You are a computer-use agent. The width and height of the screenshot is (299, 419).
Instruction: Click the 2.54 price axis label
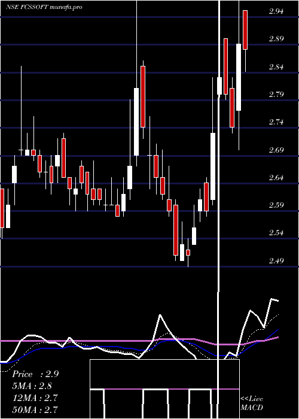click(276, 233)
